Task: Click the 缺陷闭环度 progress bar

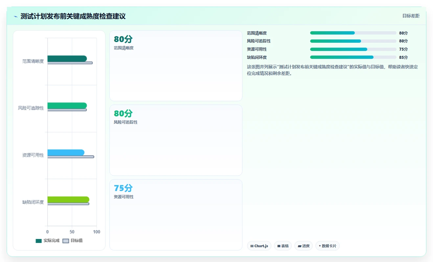Action: (353, 57)
